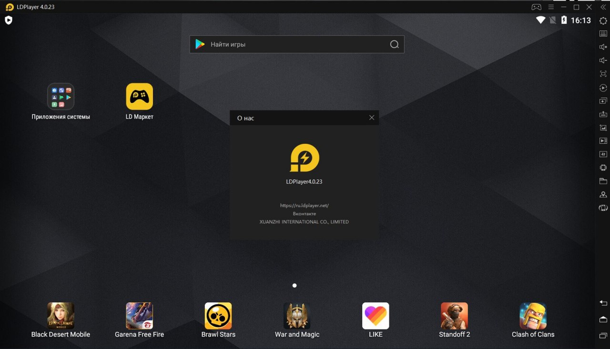The width and height of the screenshot is (610, 349).
Task: Click the LDPlayer logo in the title bar
Action: coord(10,7)
